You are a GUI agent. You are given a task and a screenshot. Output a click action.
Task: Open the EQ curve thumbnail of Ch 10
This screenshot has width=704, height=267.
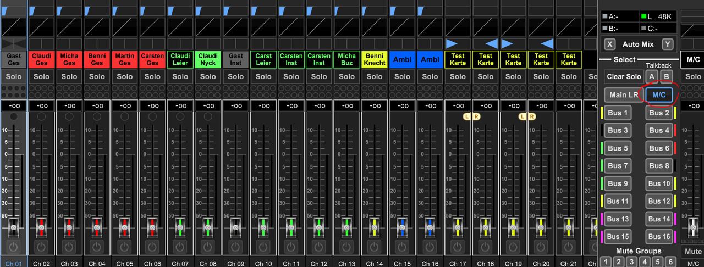point(263,27)
